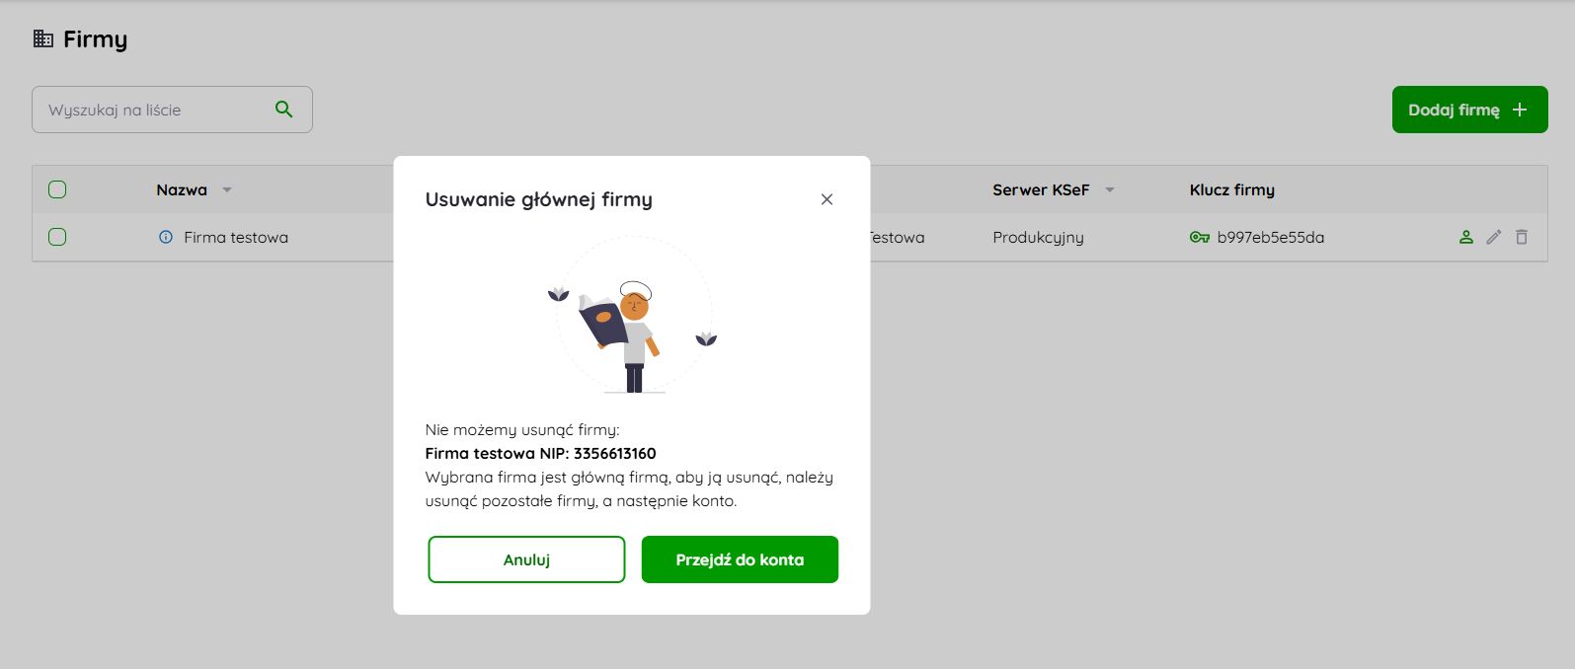Click the plus icon on Dodaj firmę
The image size is (1575, 669).
pos(1520,110)
